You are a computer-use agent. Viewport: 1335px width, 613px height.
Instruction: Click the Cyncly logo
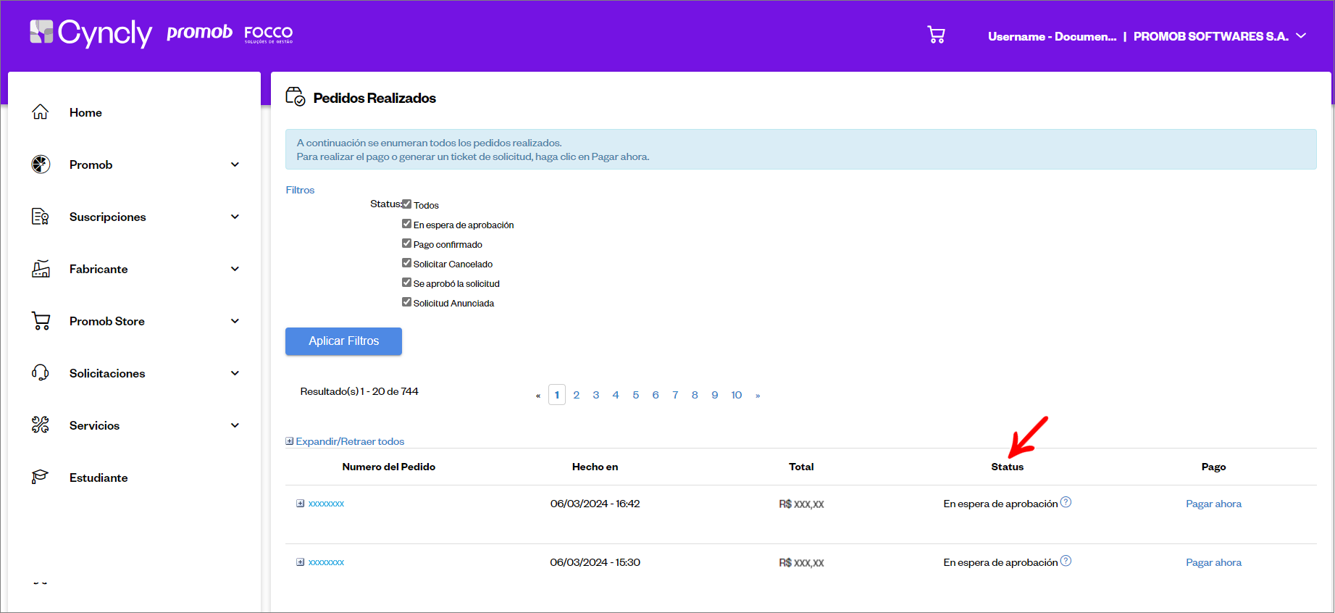[x=91, y=33]
